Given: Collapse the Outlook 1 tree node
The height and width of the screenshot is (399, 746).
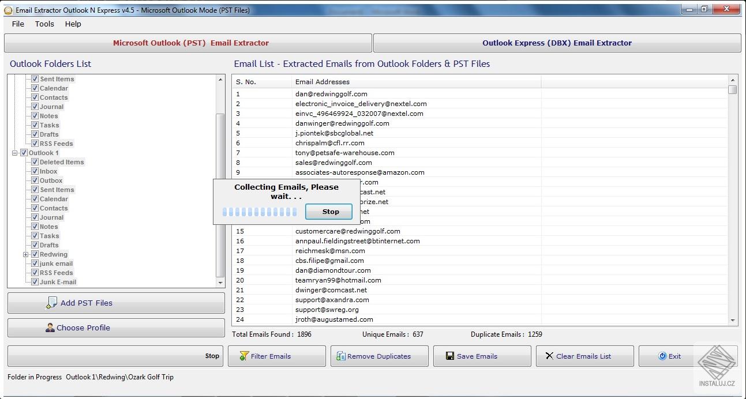Looking at the screenshot, I should (15, 153).
